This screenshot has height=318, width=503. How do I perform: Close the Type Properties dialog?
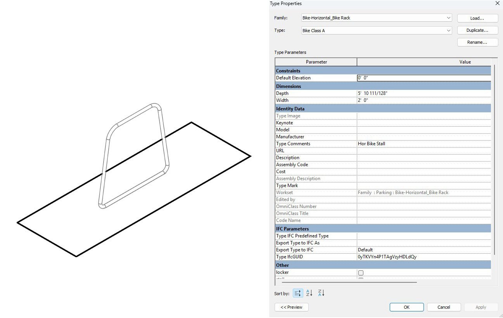pyautogui.click(x=498, y=3)
